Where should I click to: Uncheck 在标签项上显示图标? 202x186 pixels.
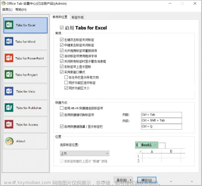point(62,67)
